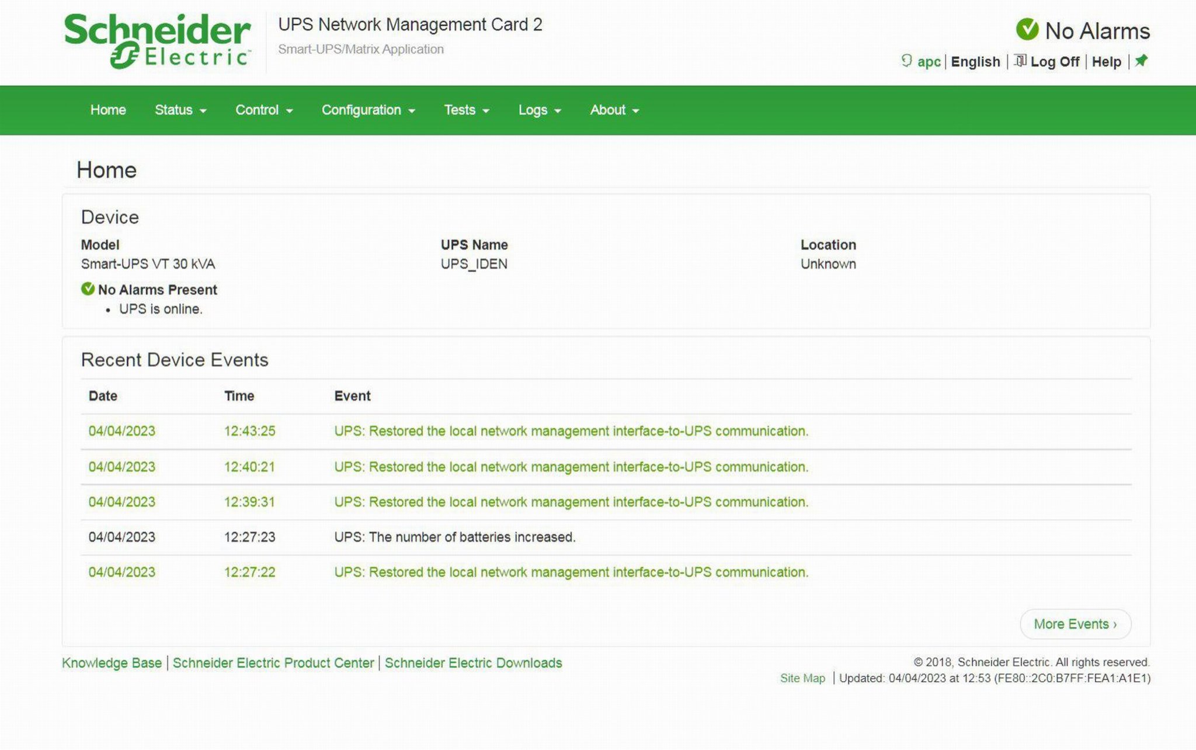The height and width of the screenshot is (750, 1196).
Task: Click the Log Off link
Action: pyautogui.click(x=1055, y=61)
